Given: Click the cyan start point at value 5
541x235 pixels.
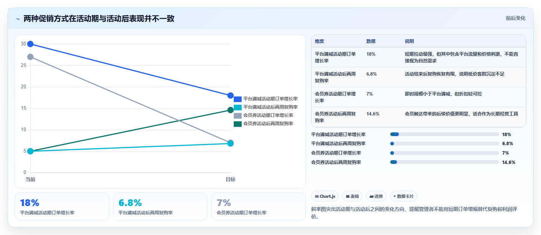Looking at the screenshot, I should 31,151.
